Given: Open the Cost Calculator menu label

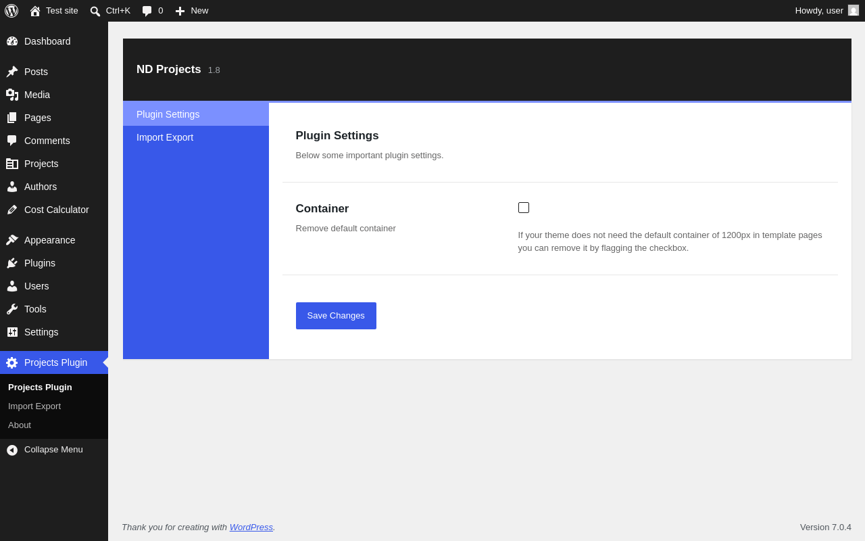Looking at the screenshot, I should pos(57,210).
